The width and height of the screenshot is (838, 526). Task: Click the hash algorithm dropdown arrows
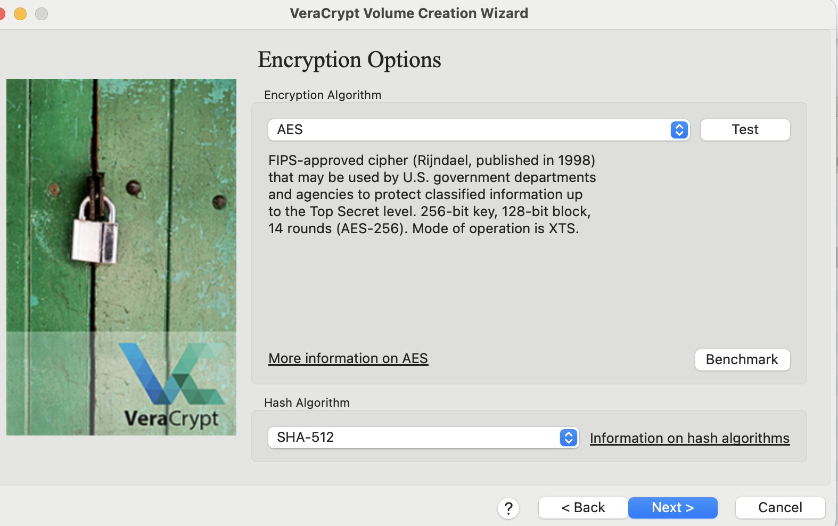click(569, 438)
